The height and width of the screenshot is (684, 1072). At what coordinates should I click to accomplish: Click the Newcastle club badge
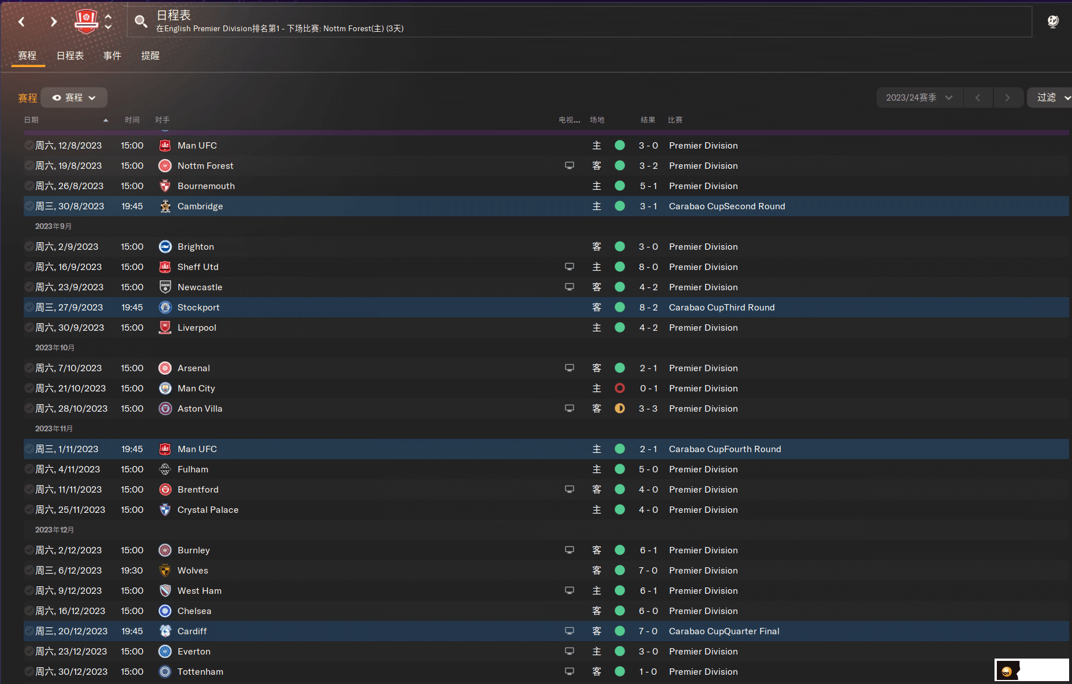[x=165, y=287]
